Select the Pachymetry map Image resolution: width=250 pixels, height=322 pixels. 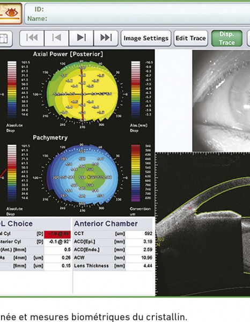[83, 176]
